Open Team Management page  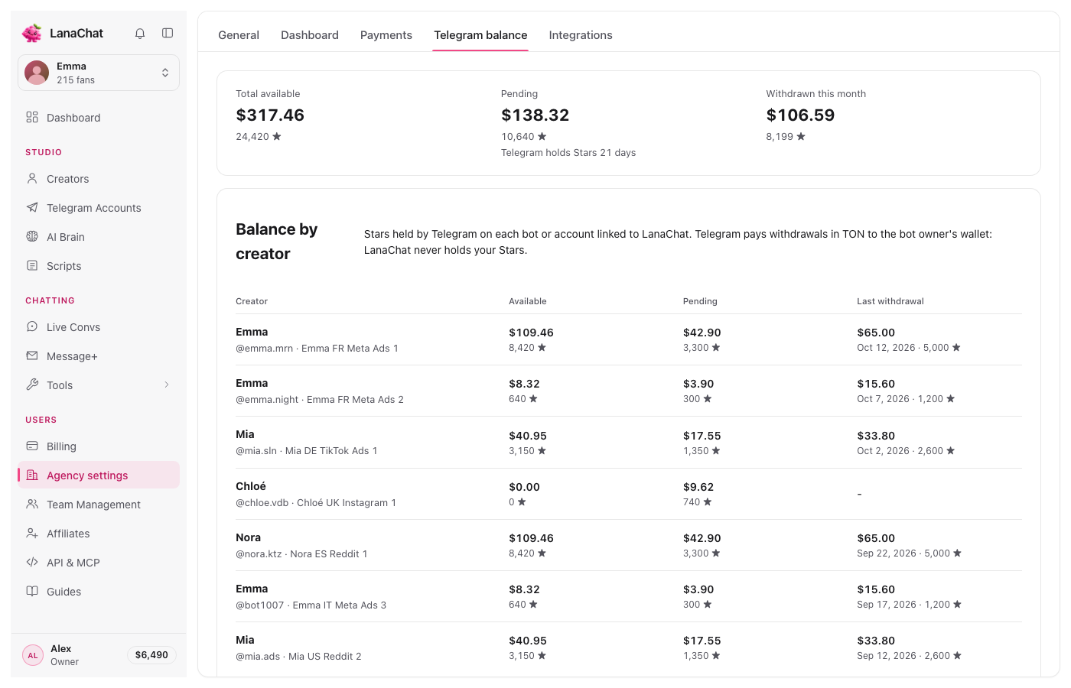99,505
